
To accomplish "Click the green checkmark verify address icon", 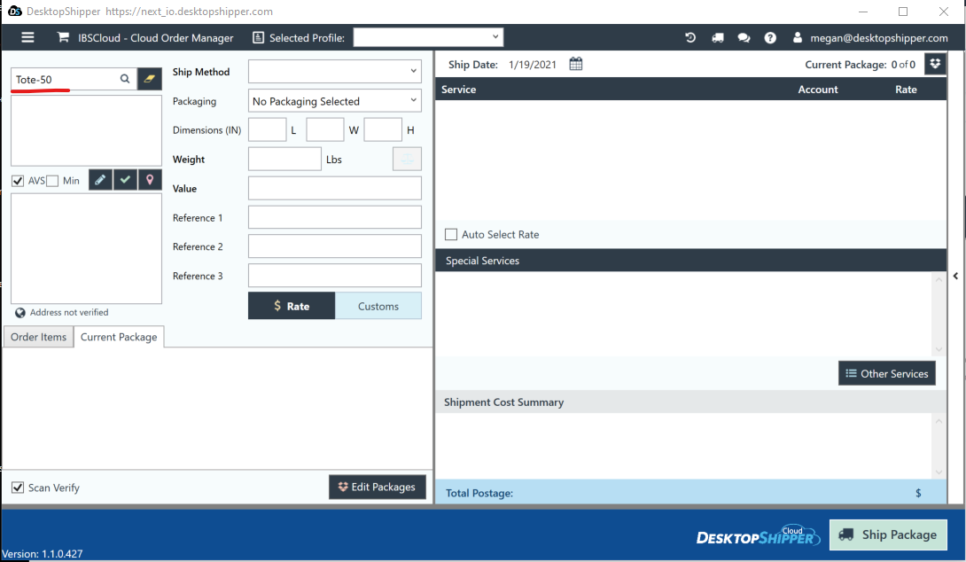I will pos(125,180).
